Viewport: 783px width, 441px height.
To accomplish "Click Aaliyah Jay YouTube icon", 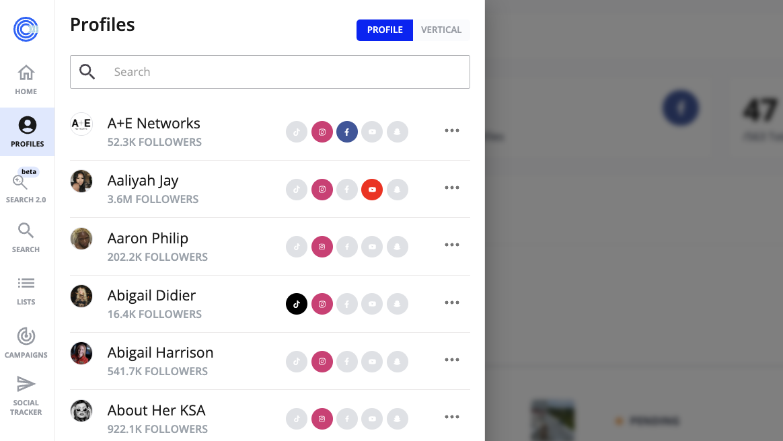I will pos(372,190).
